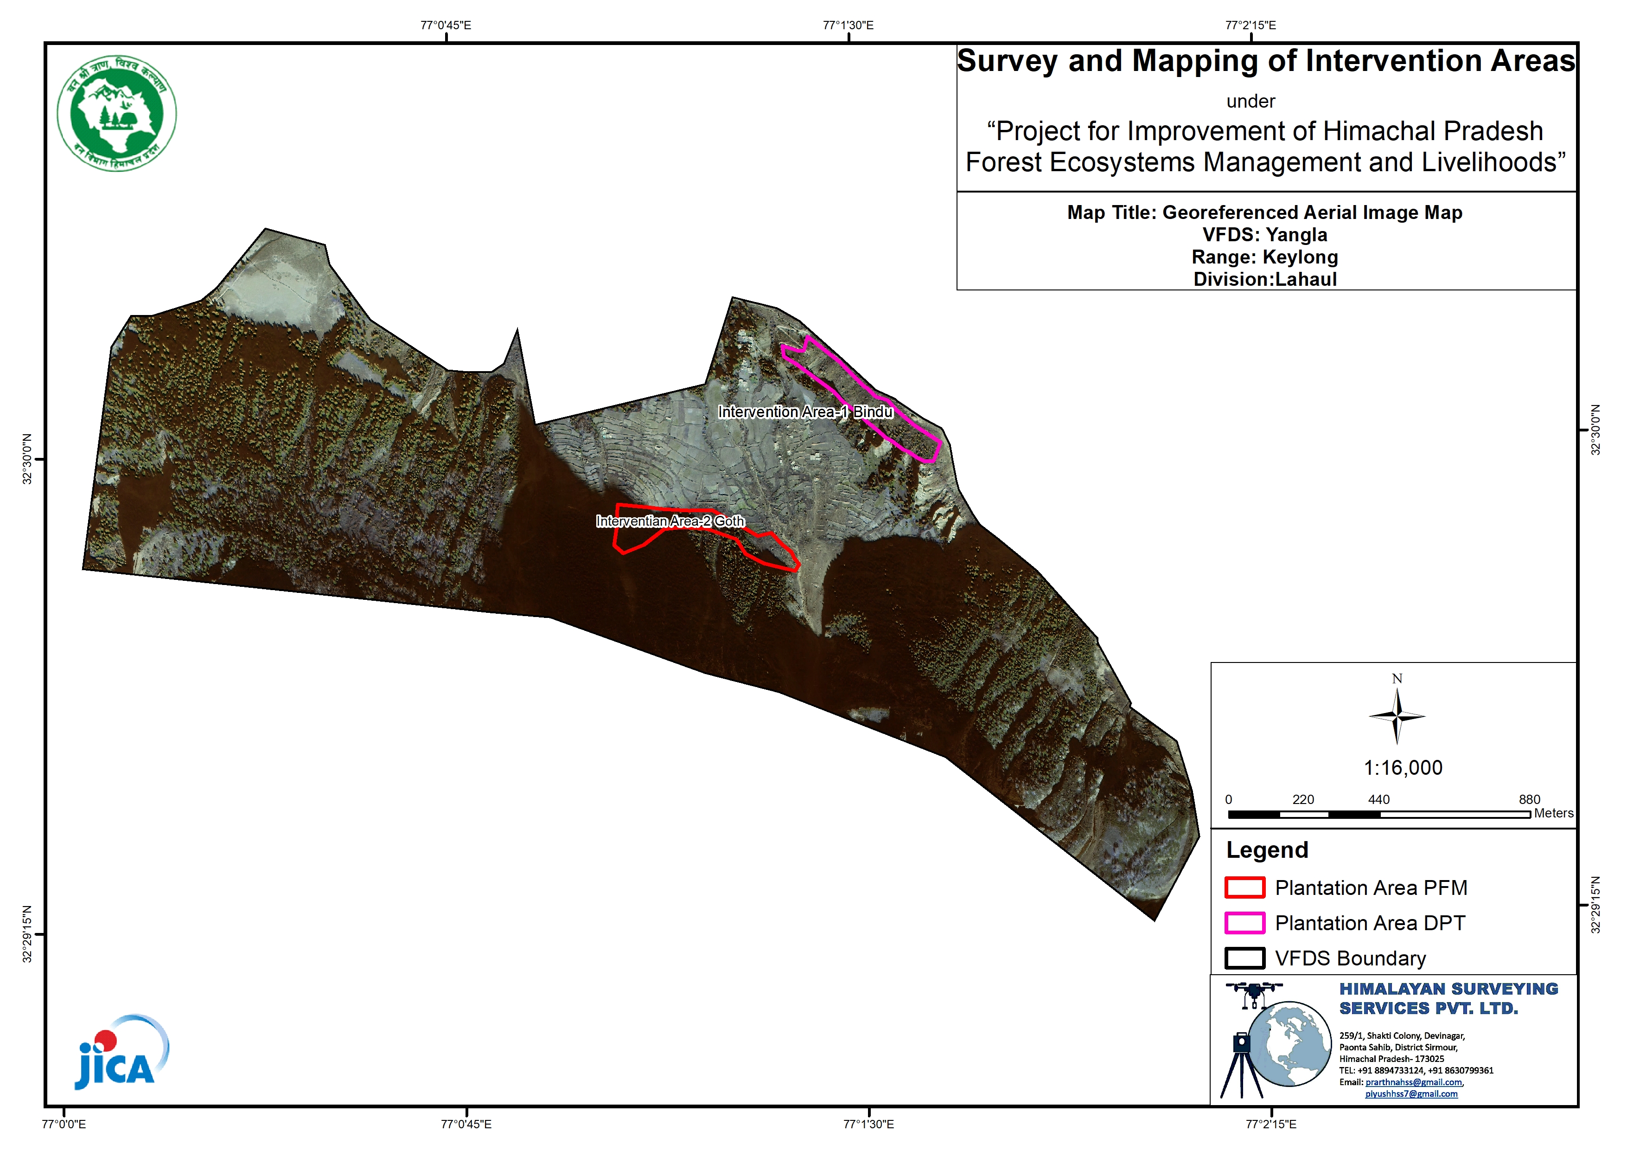
Task: Click the 'VFDS Boundary' legend label
Action: [x=1350, y=958]
